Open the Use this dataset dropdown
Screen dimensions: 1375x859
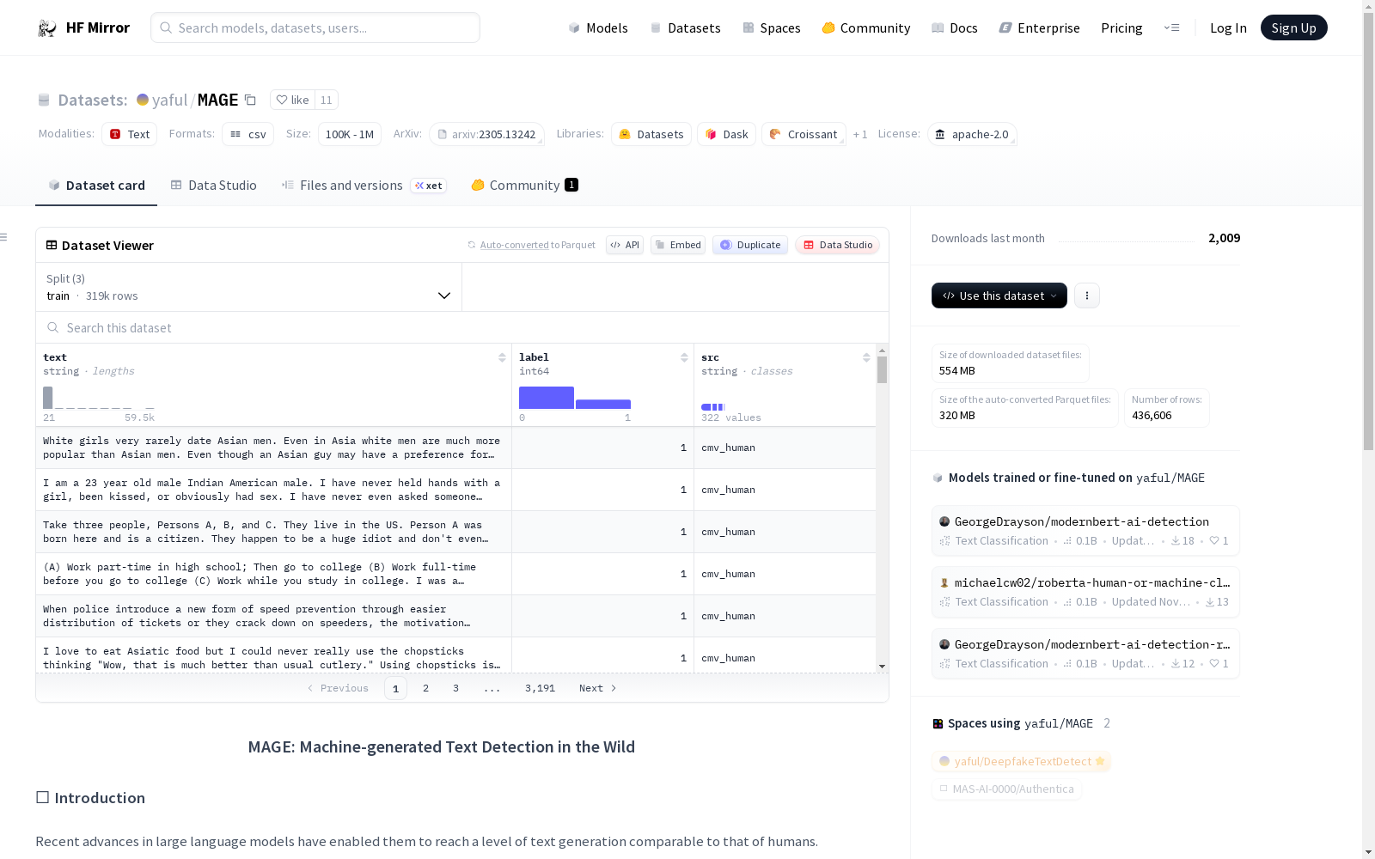tap(999, 295)
